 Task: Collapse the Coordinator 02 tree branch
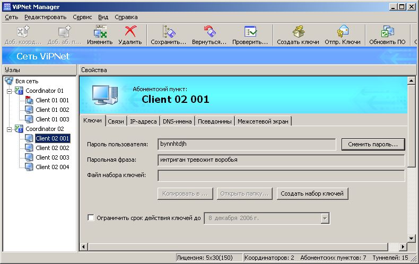(10, 129)
